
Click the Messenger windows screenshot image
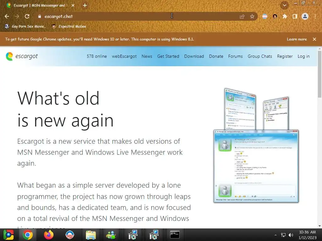point(256,146)
